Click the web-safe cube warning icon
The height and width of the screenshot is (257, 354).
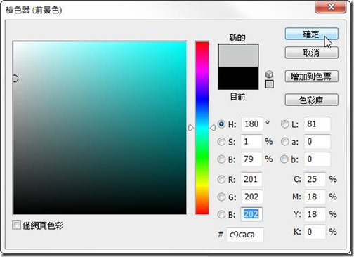pyautogui.click(x=269, y=74)
